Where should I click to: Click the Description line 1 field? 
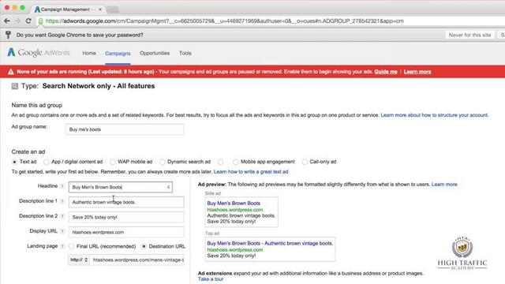coord(126,202)
